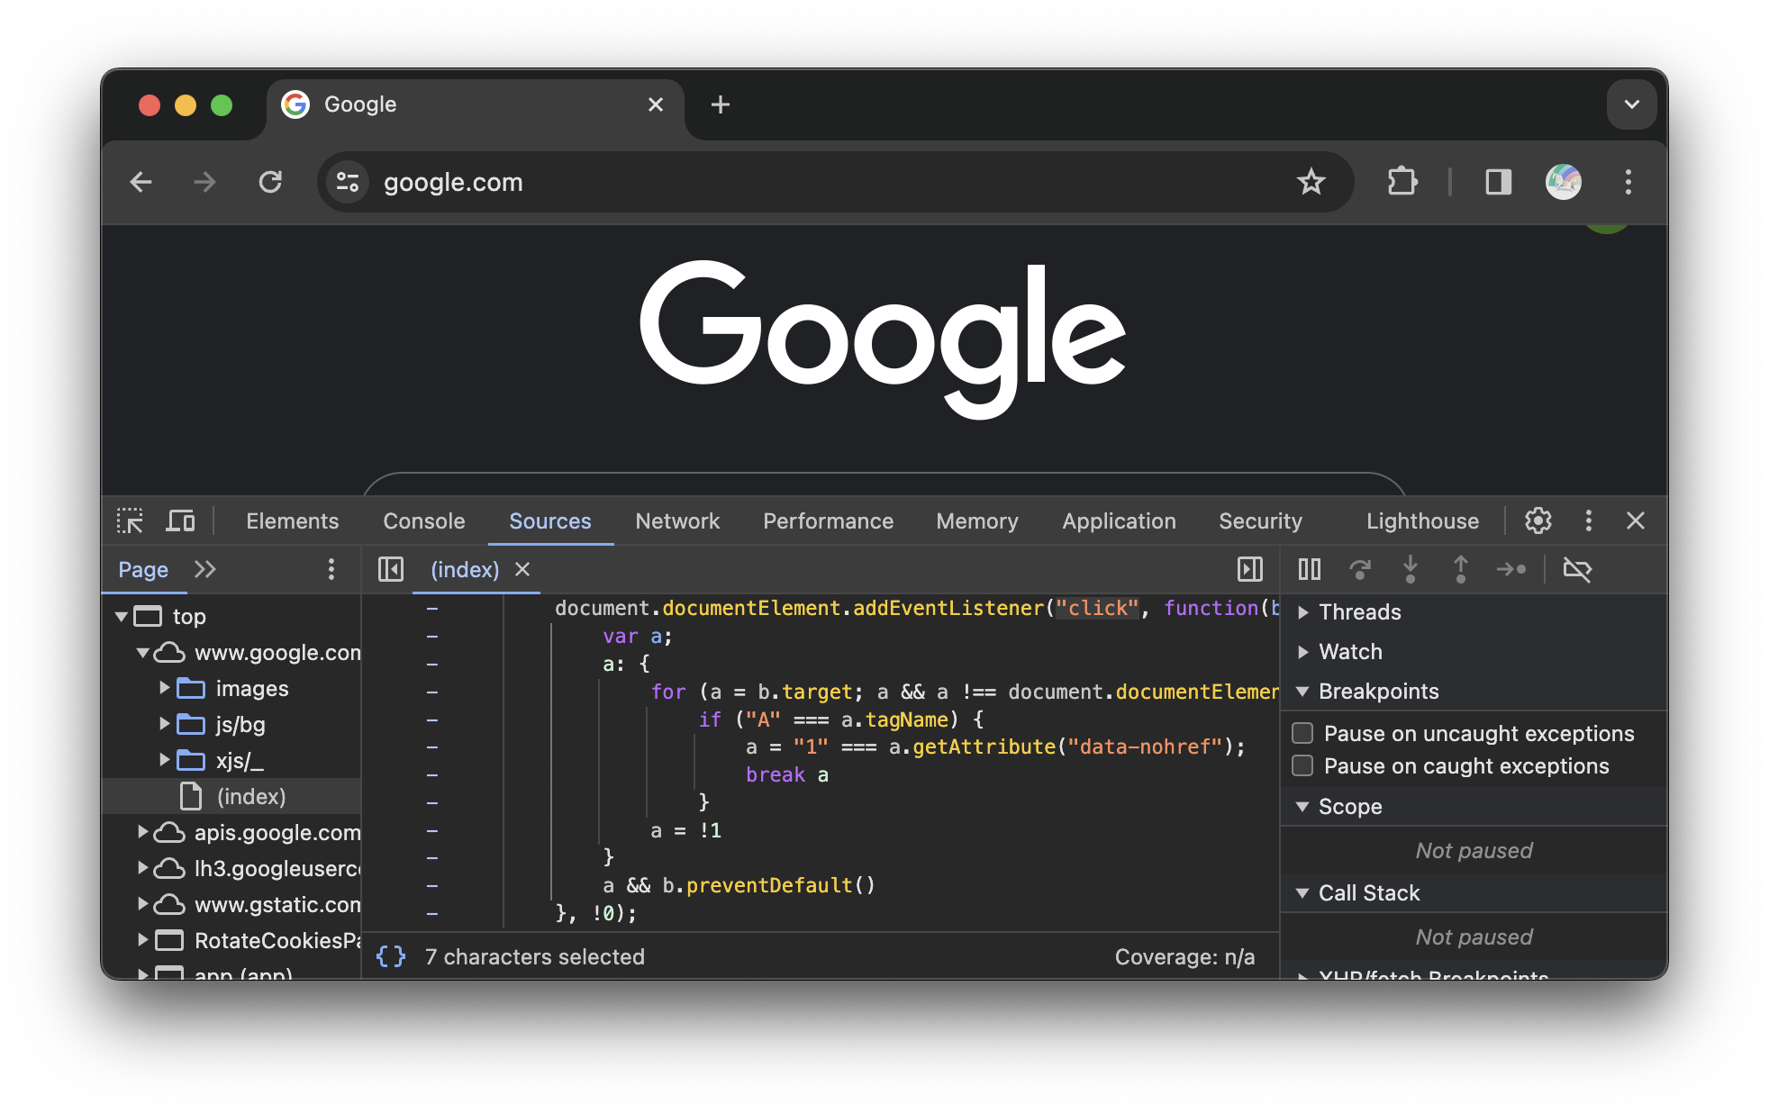Click the Step button in debugger
The image size is (1769, 1113).
(1511, 569)
